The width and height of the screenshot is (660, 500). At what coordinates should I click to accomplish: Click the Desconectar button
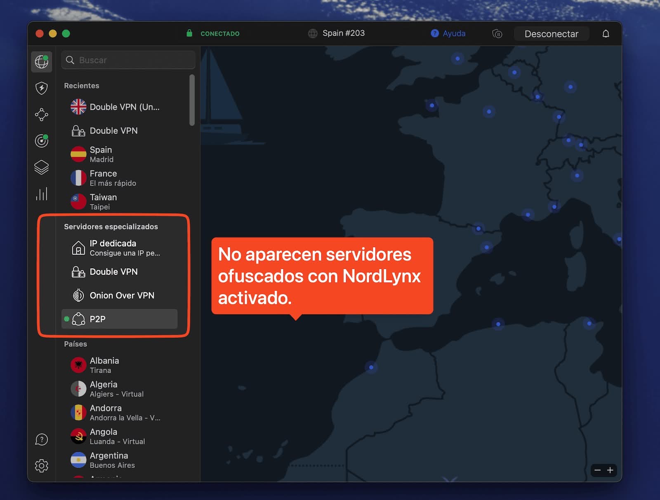pyautogui.click(x=552, y=34)
